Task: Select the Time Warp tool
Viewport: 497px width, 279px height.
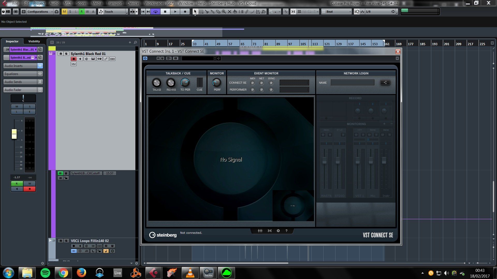Action: point(241,12)
